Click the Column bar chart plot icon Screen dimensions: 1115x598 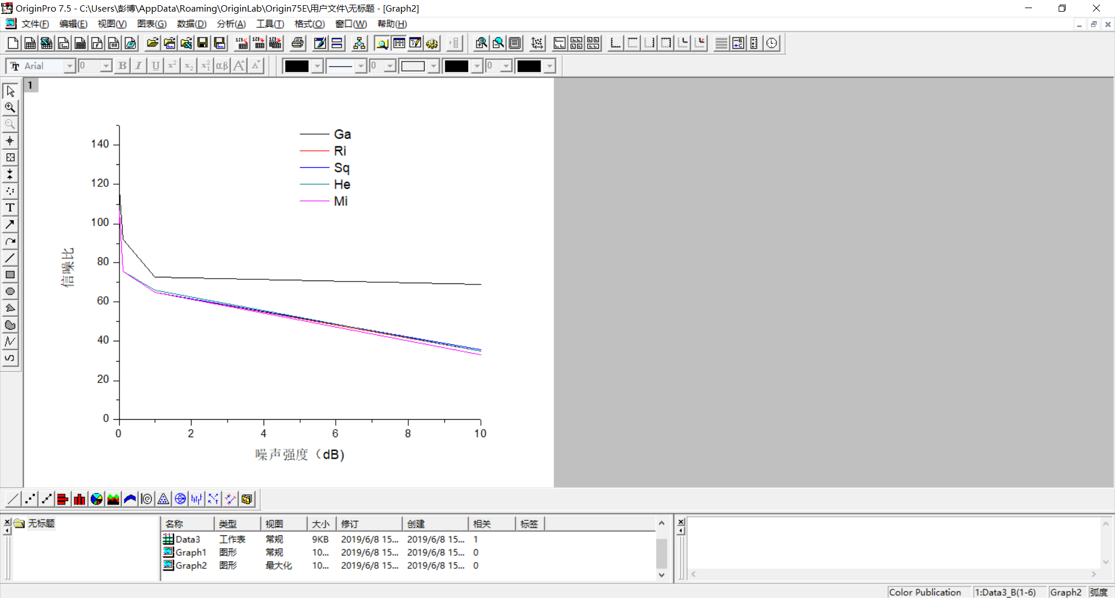click(x=80, y=499)
